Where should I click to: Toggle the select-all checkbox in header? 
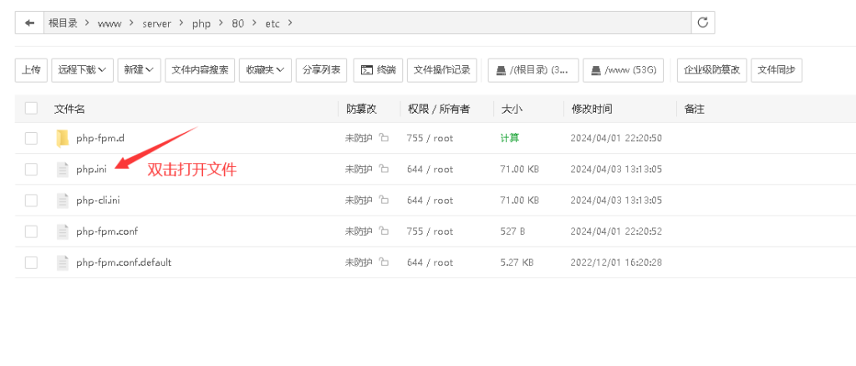[x=31, y=109]
